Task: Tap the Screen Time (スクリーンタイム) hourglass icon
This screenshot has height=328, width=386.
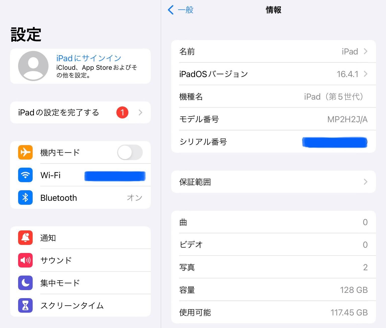Action: (25, 305)
